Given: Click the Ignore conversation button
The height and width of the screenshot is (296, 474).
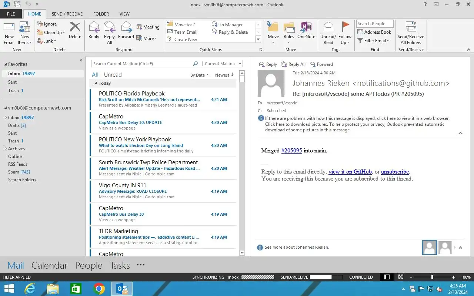Looking at the screenshot, I should (47, 24).
